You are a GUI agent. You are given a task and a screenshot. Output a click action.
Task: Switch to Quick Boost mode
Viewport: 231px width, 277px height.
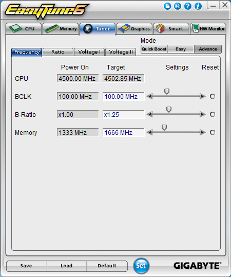pos(154,49)
